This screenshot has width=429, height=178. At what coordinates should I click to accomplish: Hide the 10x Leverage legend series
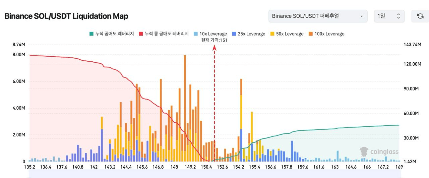(210, 34)
